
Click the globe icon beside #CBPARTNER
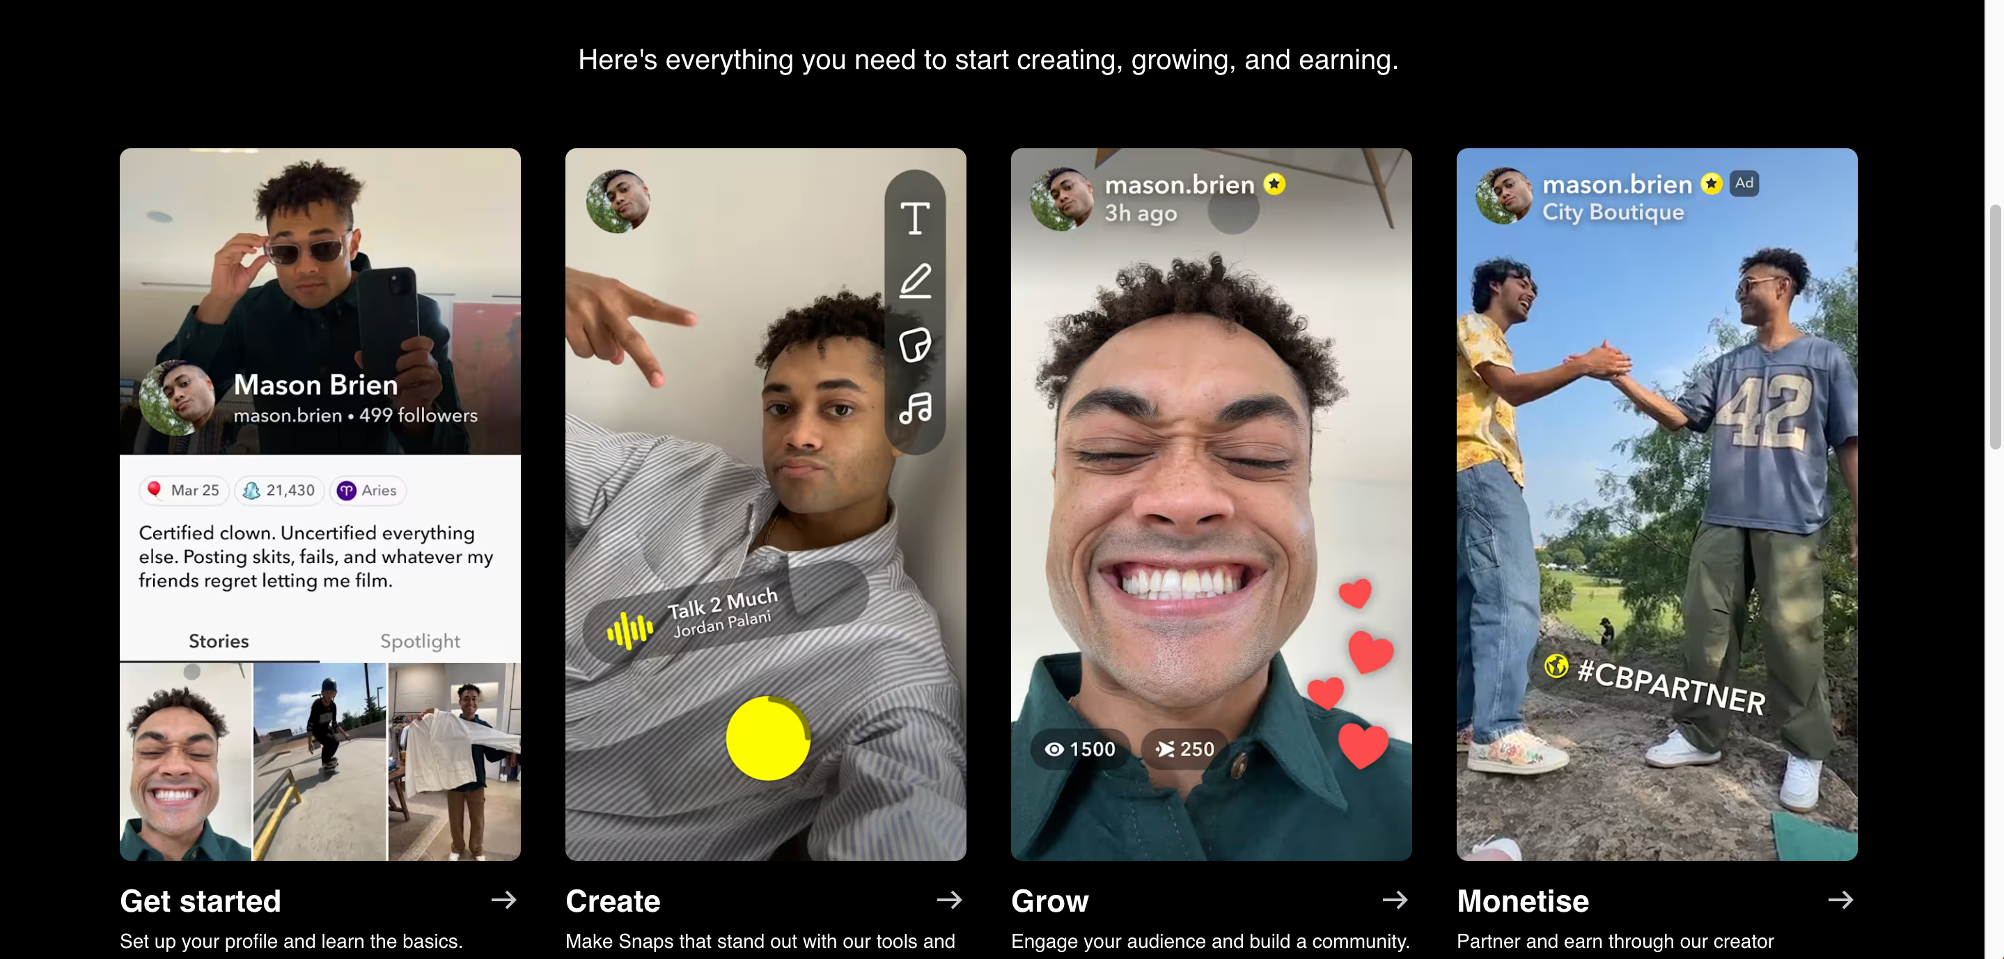1556,666
